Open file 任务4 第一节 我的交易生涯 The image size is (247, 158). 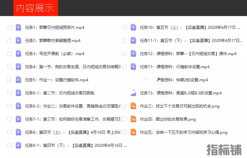click(73, 67)
